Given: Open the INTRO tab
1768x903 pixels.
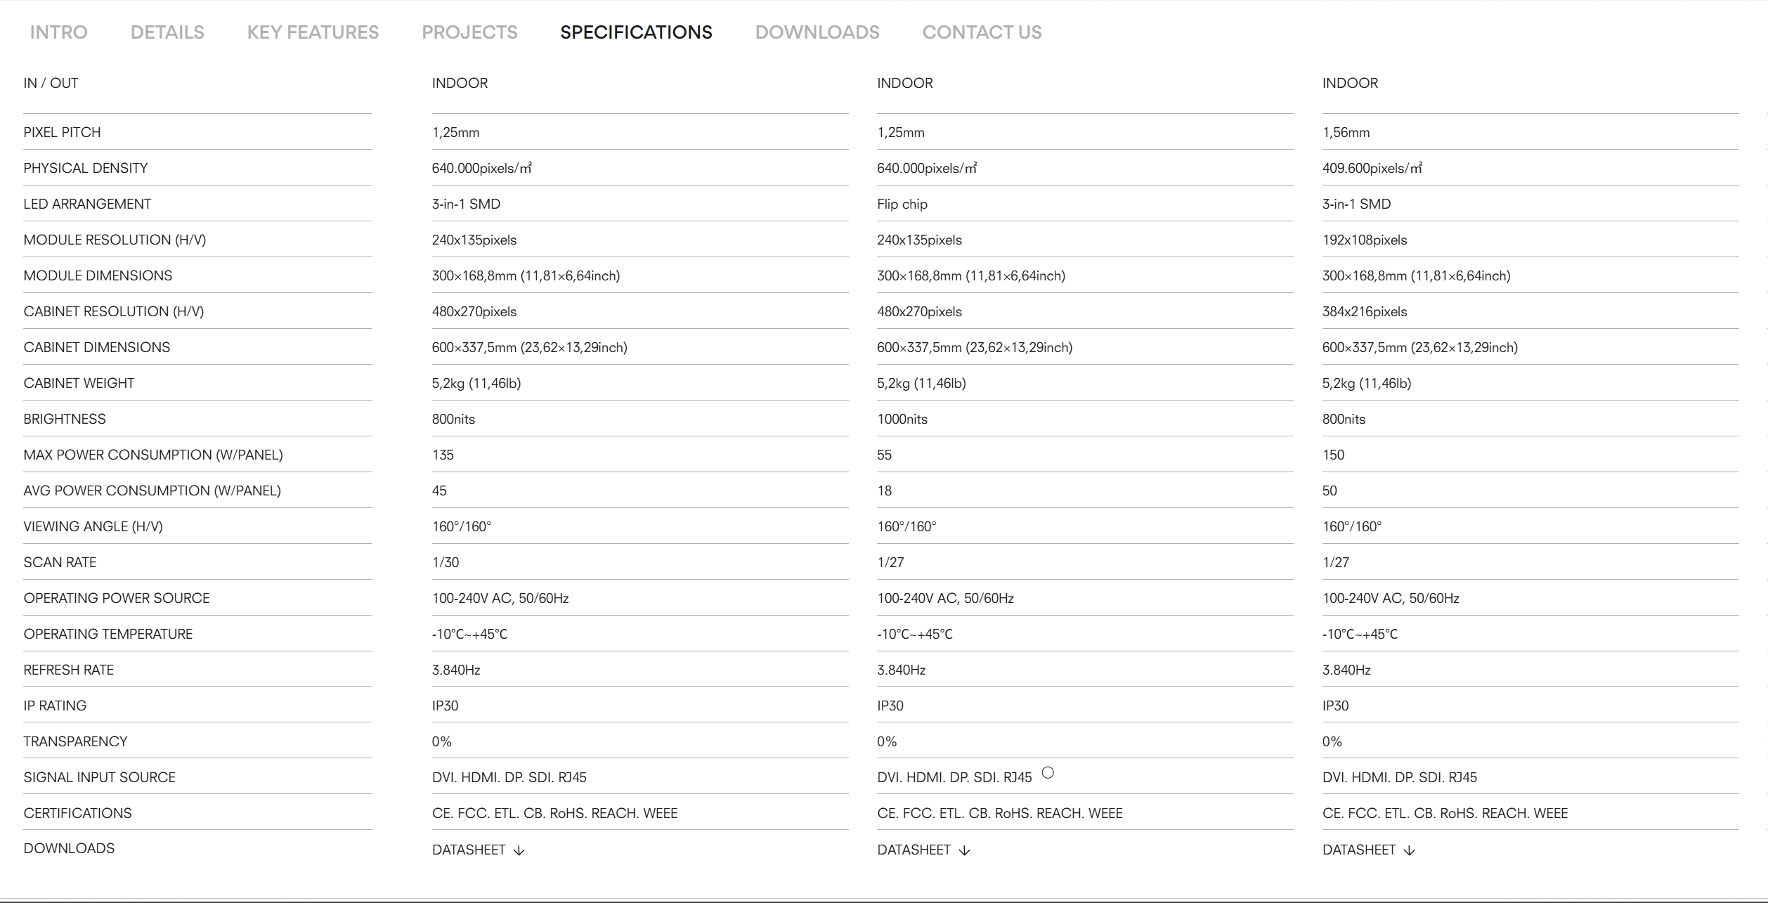Looking at the screenshot, I should 58,32.
